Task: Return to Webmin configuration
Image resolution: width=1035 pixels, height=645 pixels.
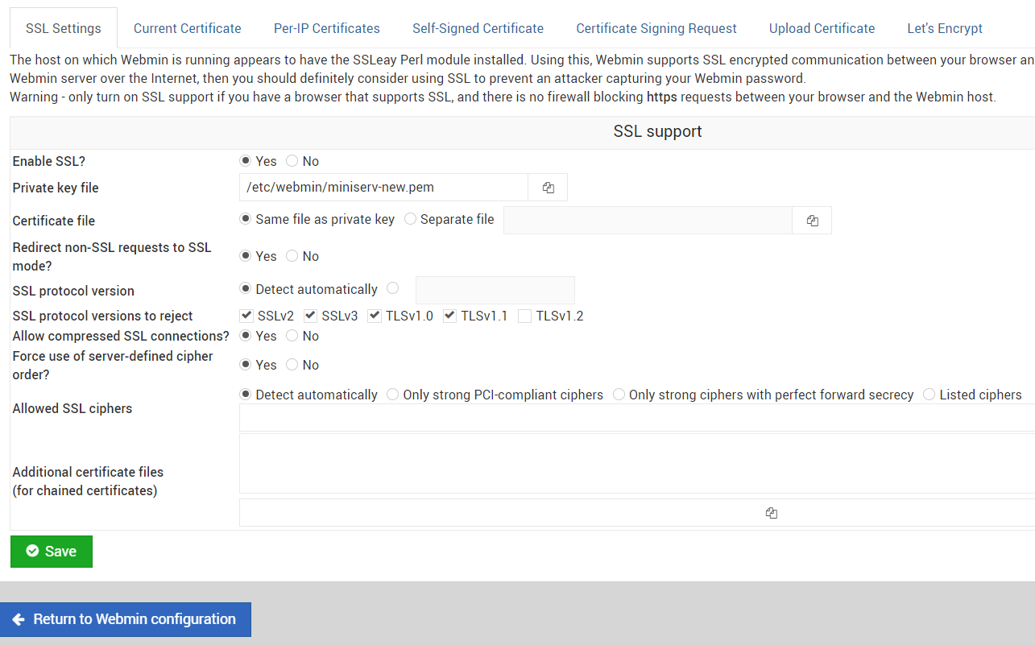Action: (126, 619)
